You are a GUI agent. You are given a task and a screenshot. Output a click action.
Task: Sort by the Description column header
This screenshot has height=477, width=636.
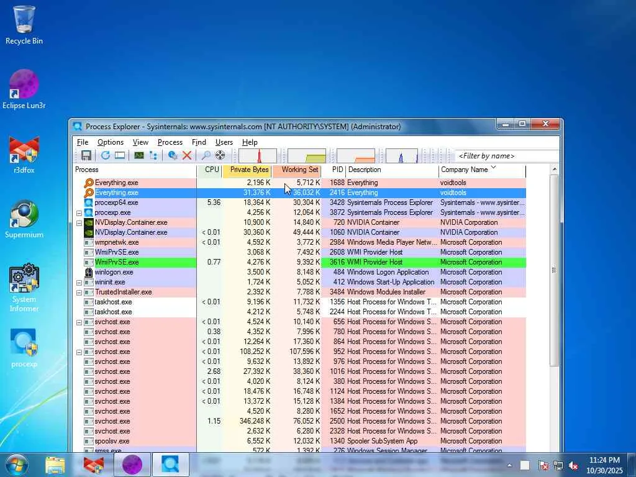pyautogui.click(x=392, y=170)
